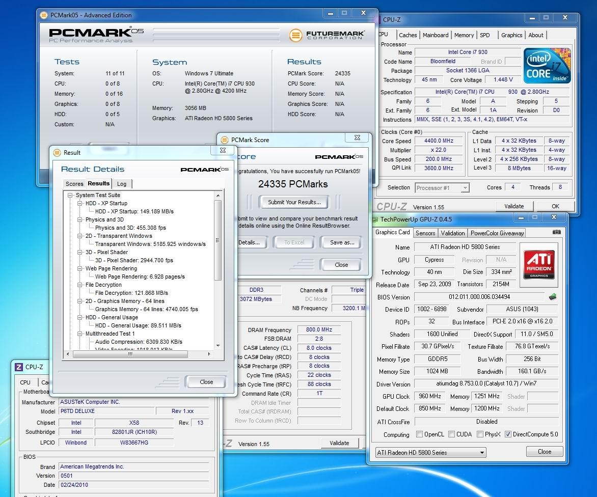Click the CPU-Z icon in the bottom-left window title
The width and height of the screenshot is (597, 497).
point(19,367)
